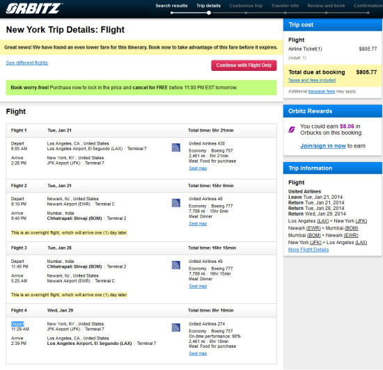Image resolution: width=383 pixels, height=370 pixels.
Task: Click Join/sign in now link
Action: pyautogui.click(x=323, y=146)
